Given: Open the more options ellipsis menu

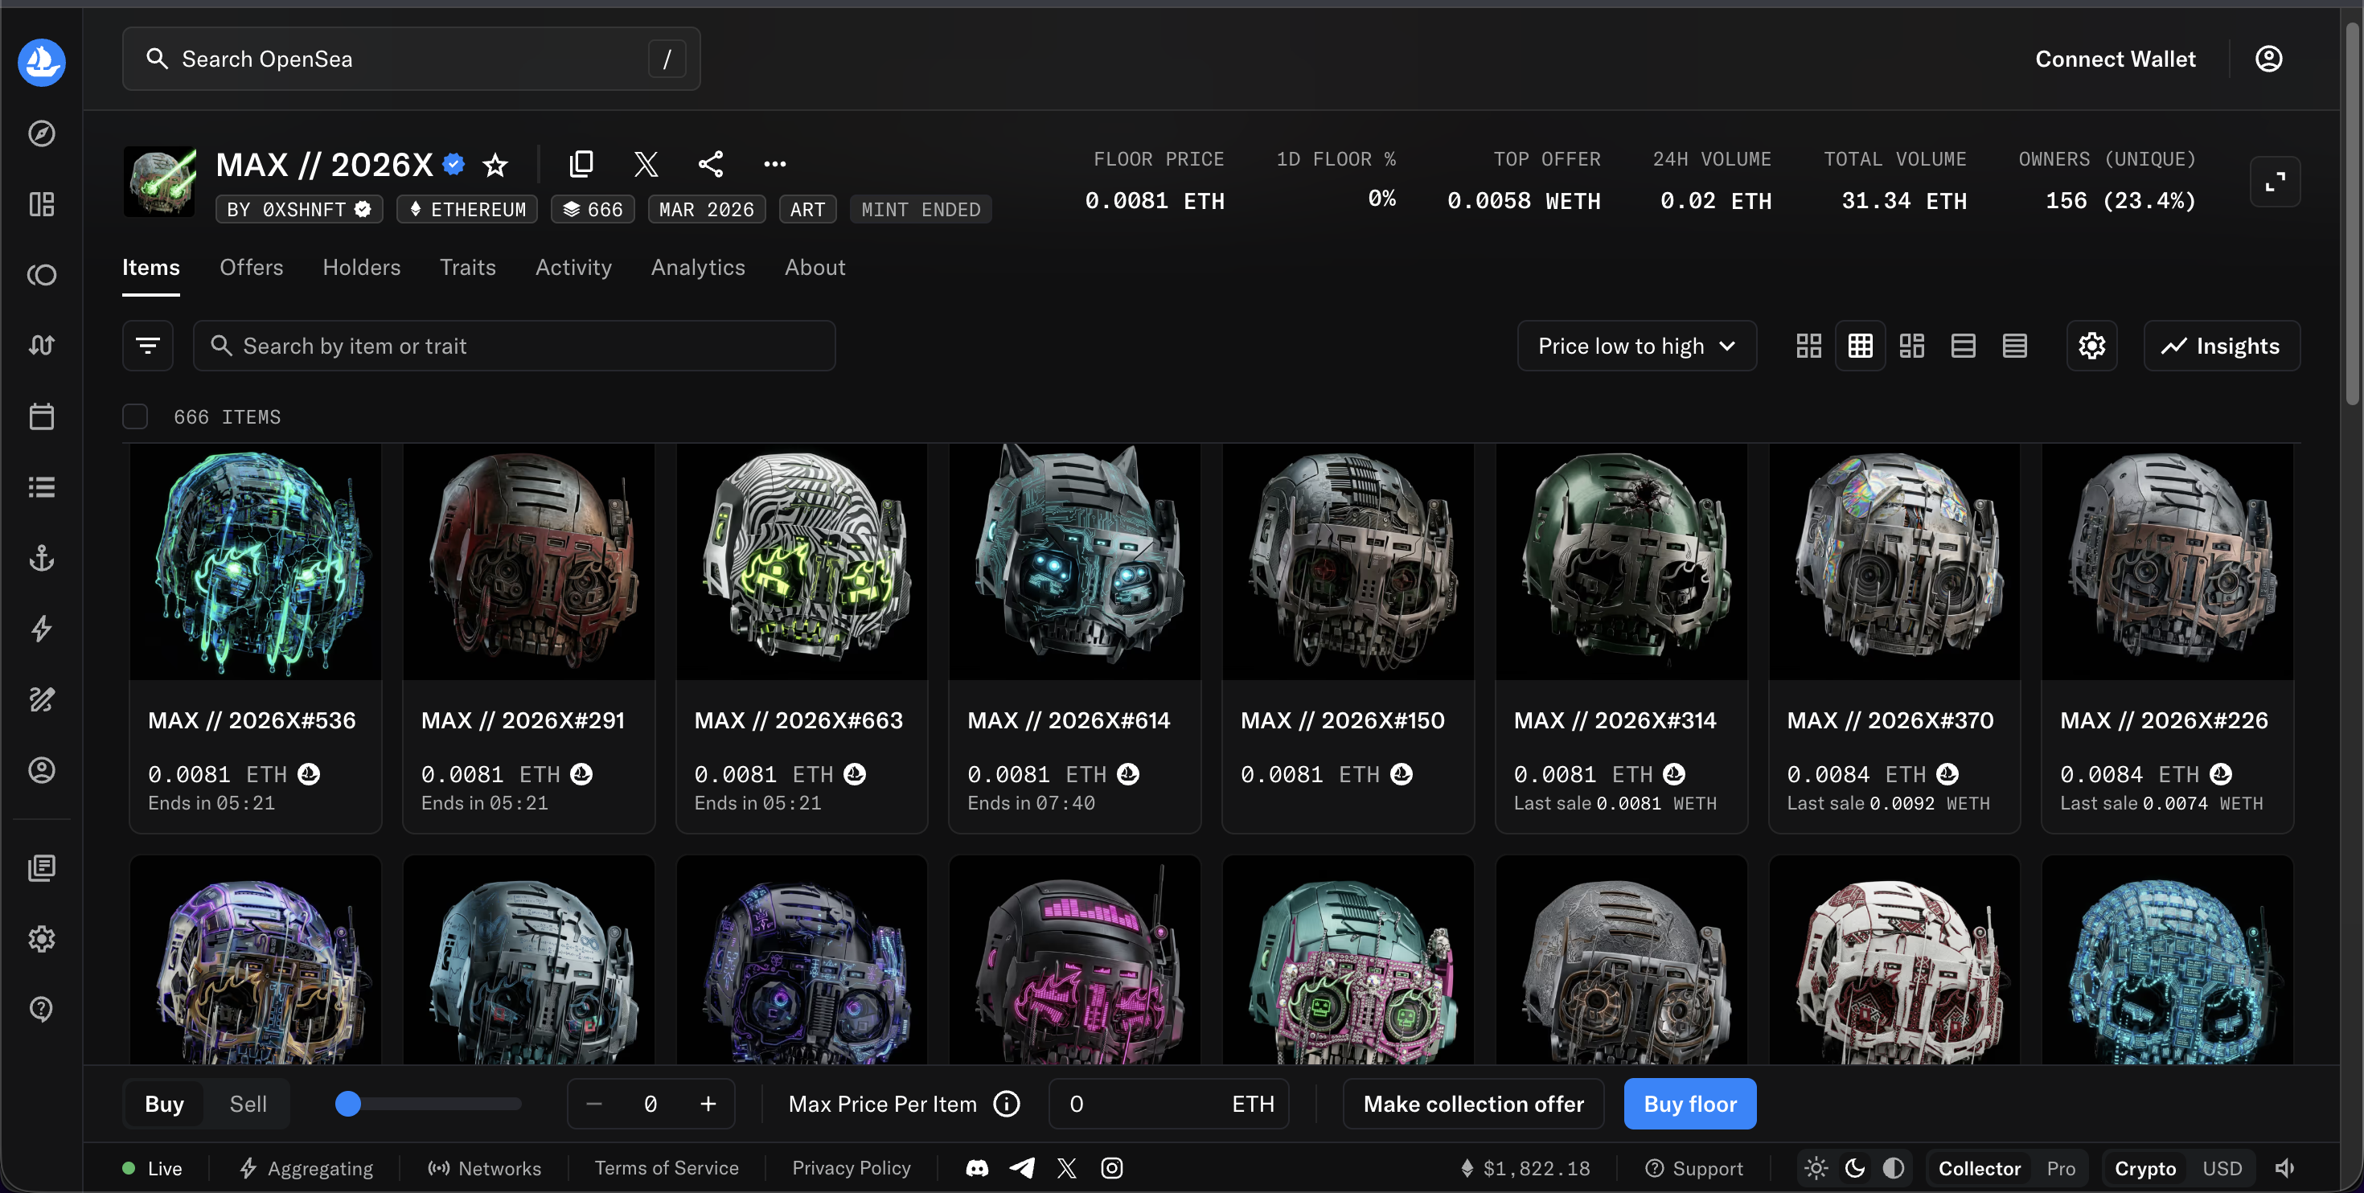Looking at the screenshot, I should click(774, 164).
